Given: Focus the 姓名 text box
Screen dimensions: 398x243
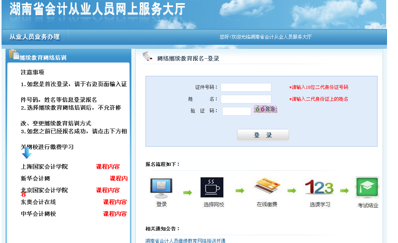Looking at the screenshot, I should click(246, 99).
